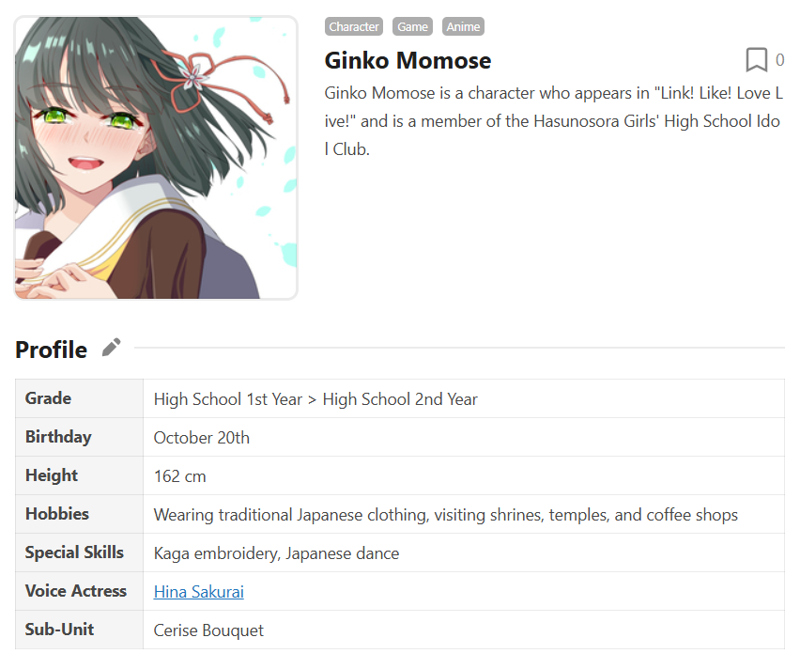Click the pencil edit icon next to Profile
Image resolution: width=800 pixels, height=669 pixels.
click(111, 348)
